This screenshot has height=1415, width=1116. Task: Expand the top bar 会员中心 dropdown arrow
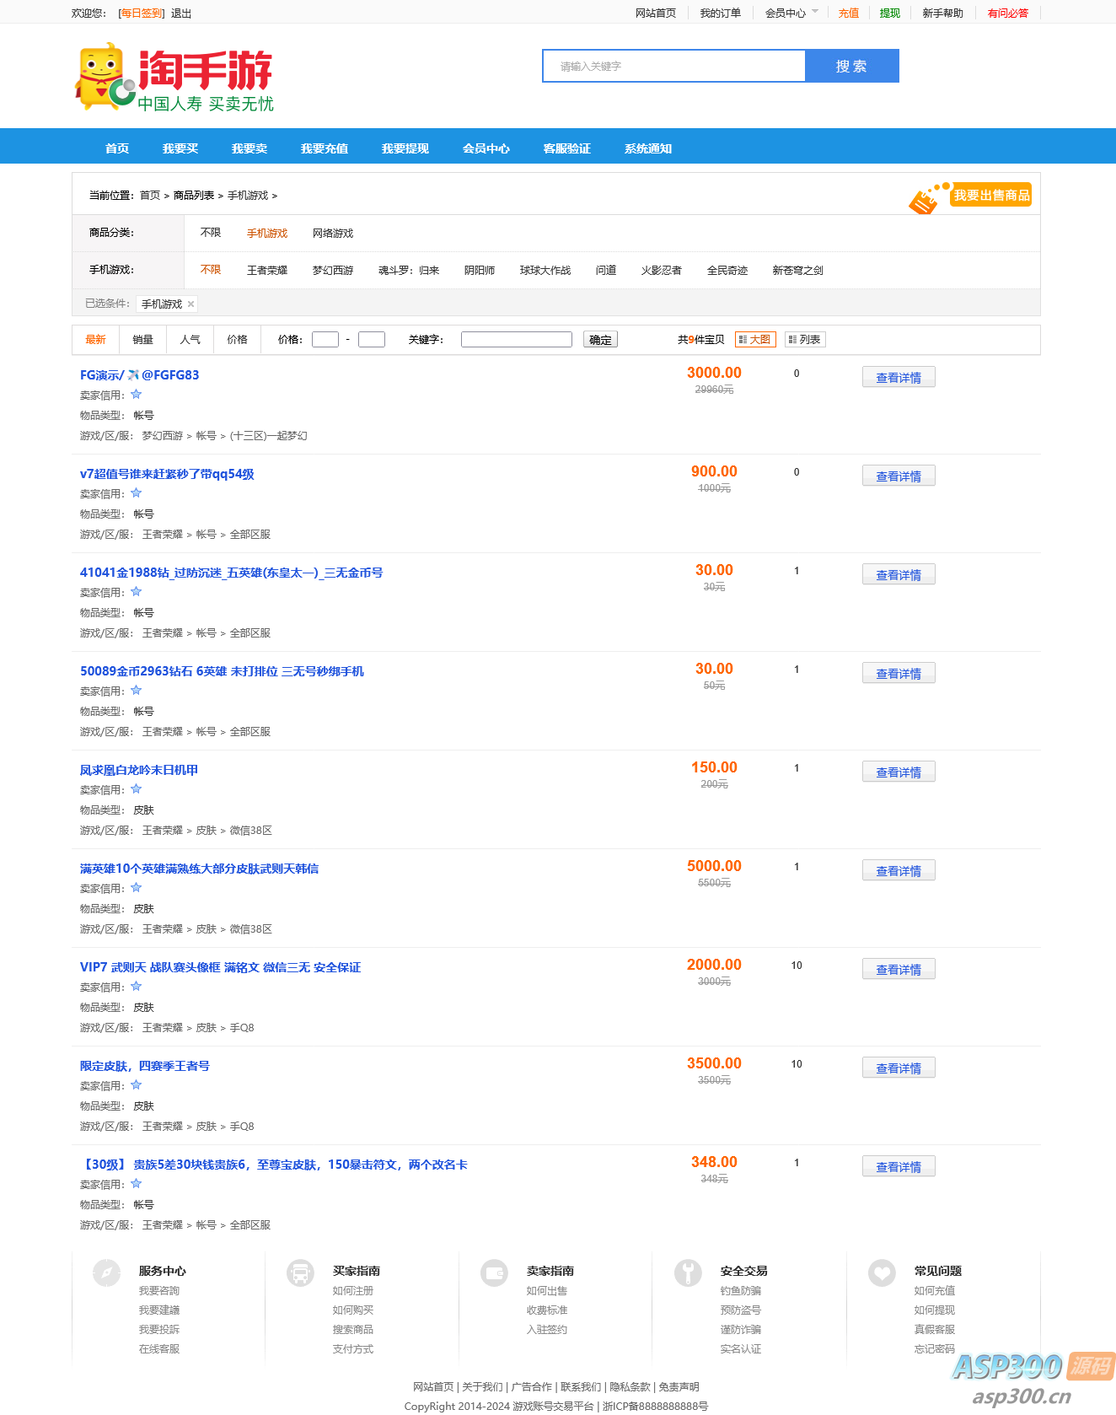pos(815,12)
